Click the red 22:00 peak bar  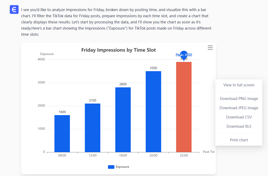(x=184, y=107)
